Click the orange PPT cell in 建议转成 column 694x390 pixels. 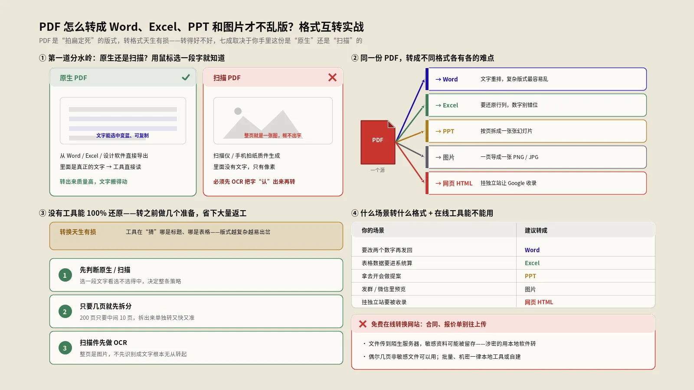[x=530, y=276]
